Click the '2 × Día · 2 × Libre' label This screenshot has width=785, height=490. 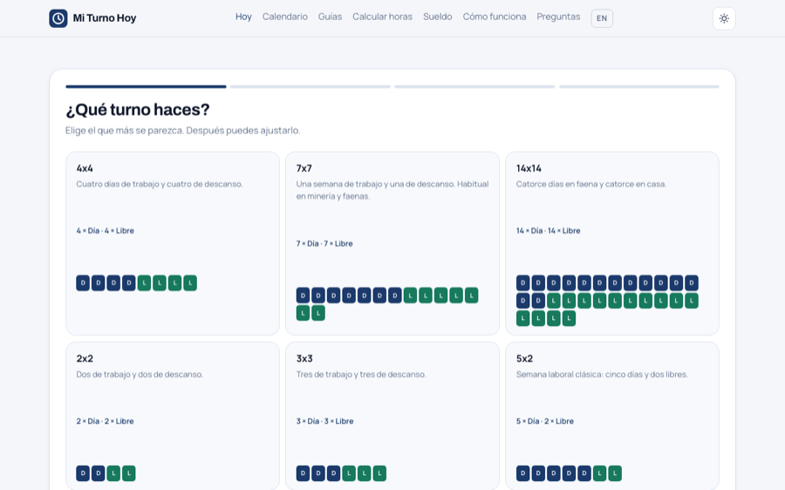pos(106,421)
